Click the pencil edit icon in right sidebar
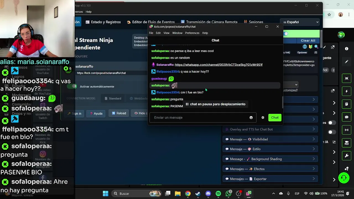This screenshot has width=354, height=199. 347,62
